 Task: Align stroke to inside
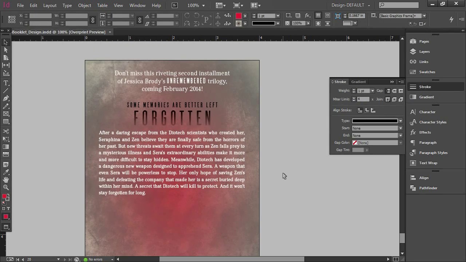coord(367,110)
